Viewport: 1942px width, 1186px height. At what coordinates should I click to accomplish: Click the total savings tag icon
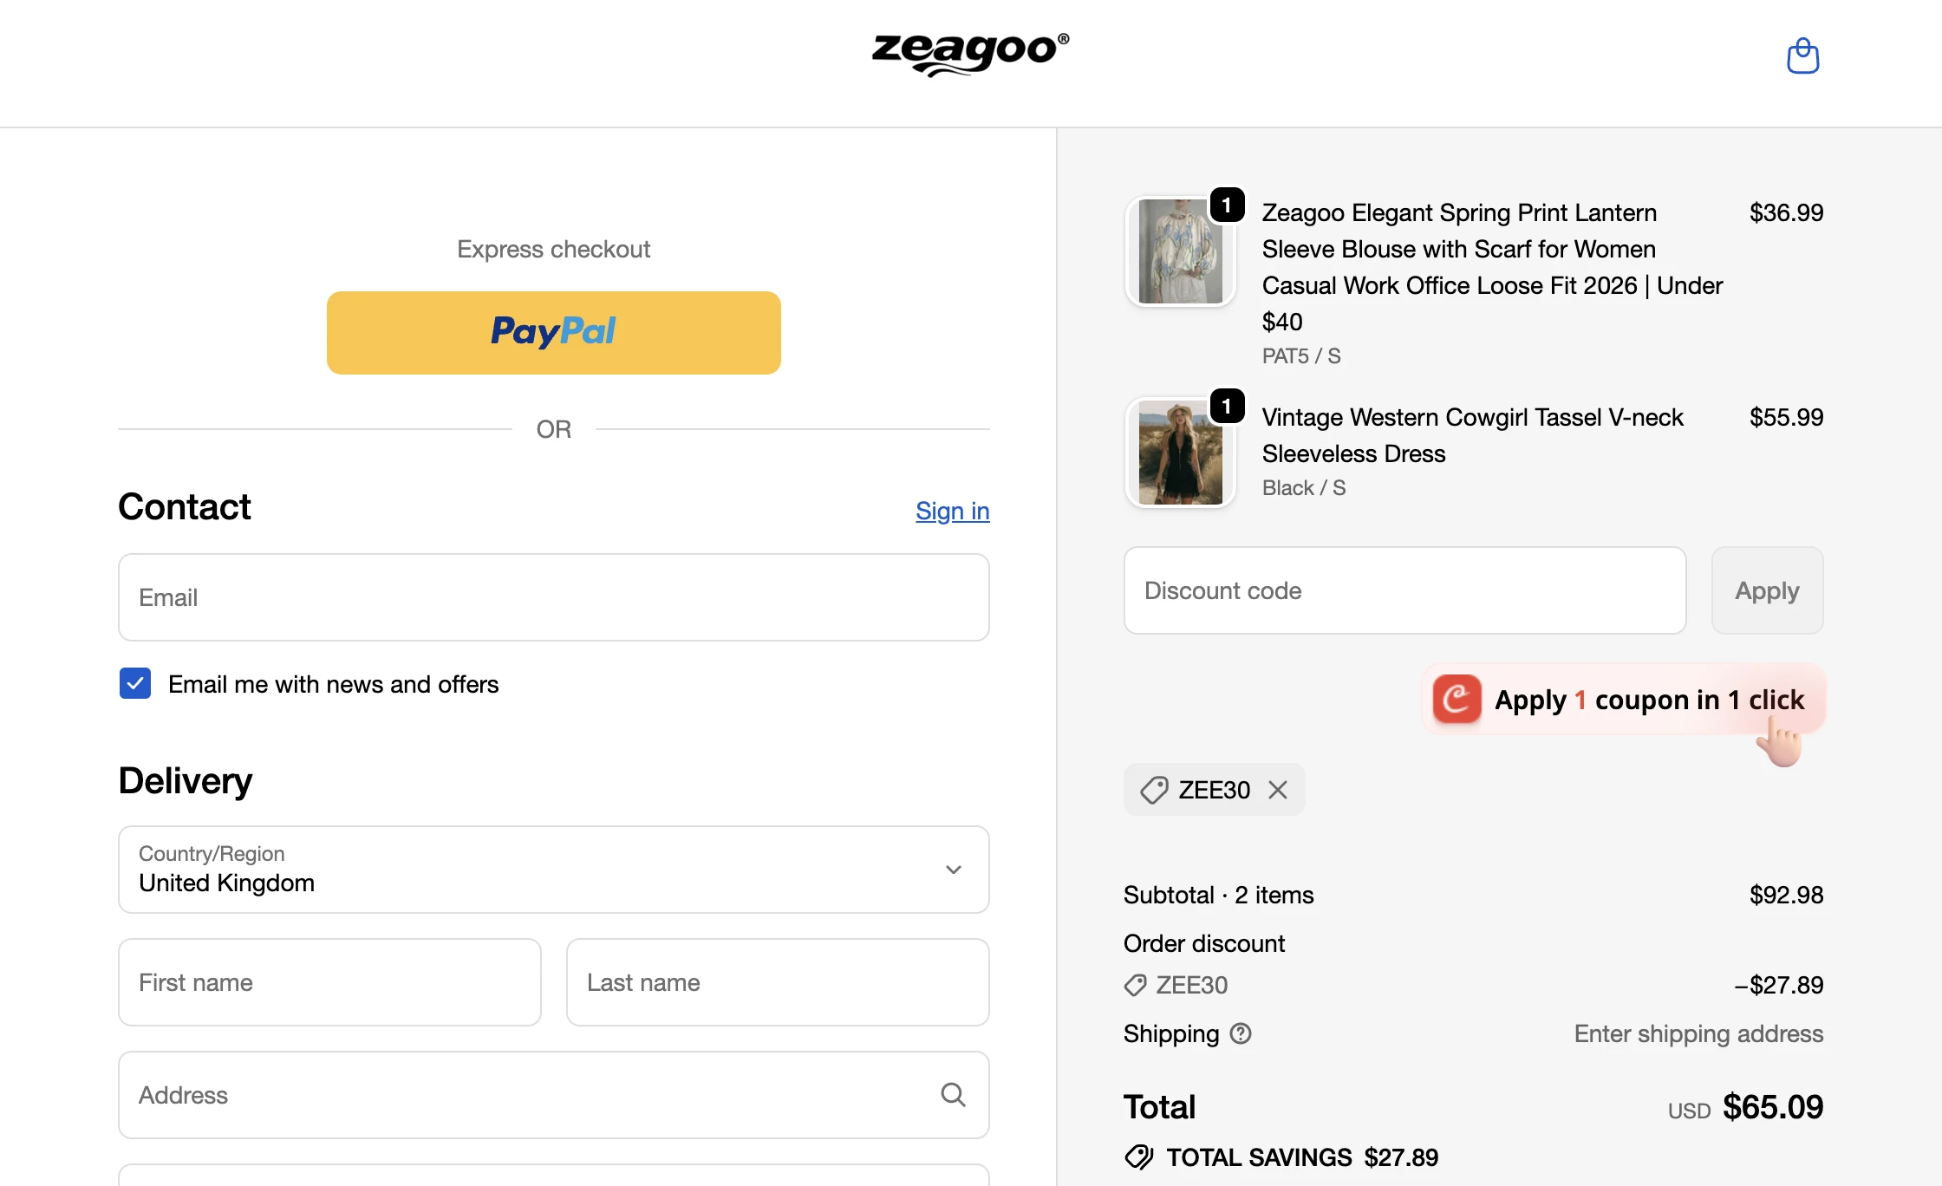[x=1138, y=1157]
